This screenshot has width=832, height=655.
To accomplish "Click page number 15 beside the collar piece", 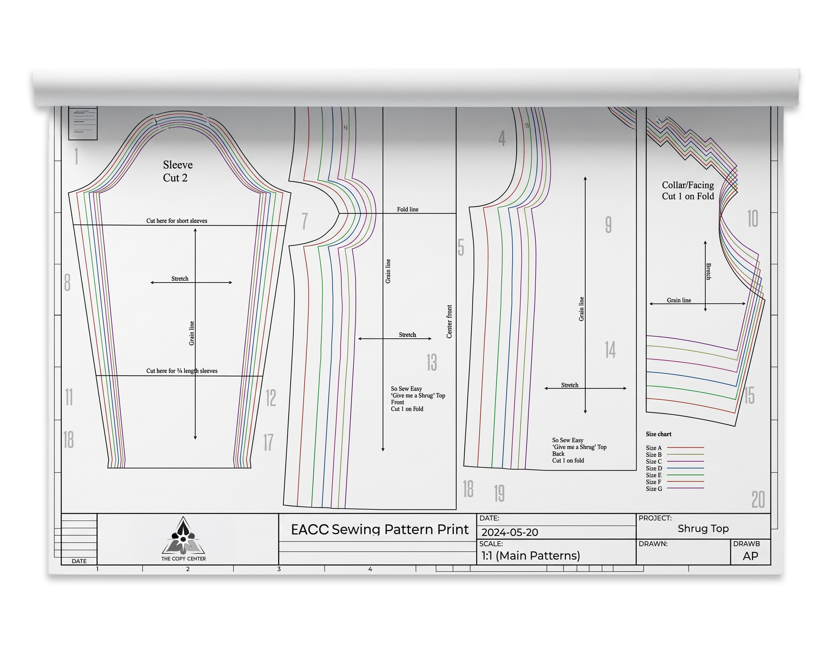I will (x=749, y=395).
